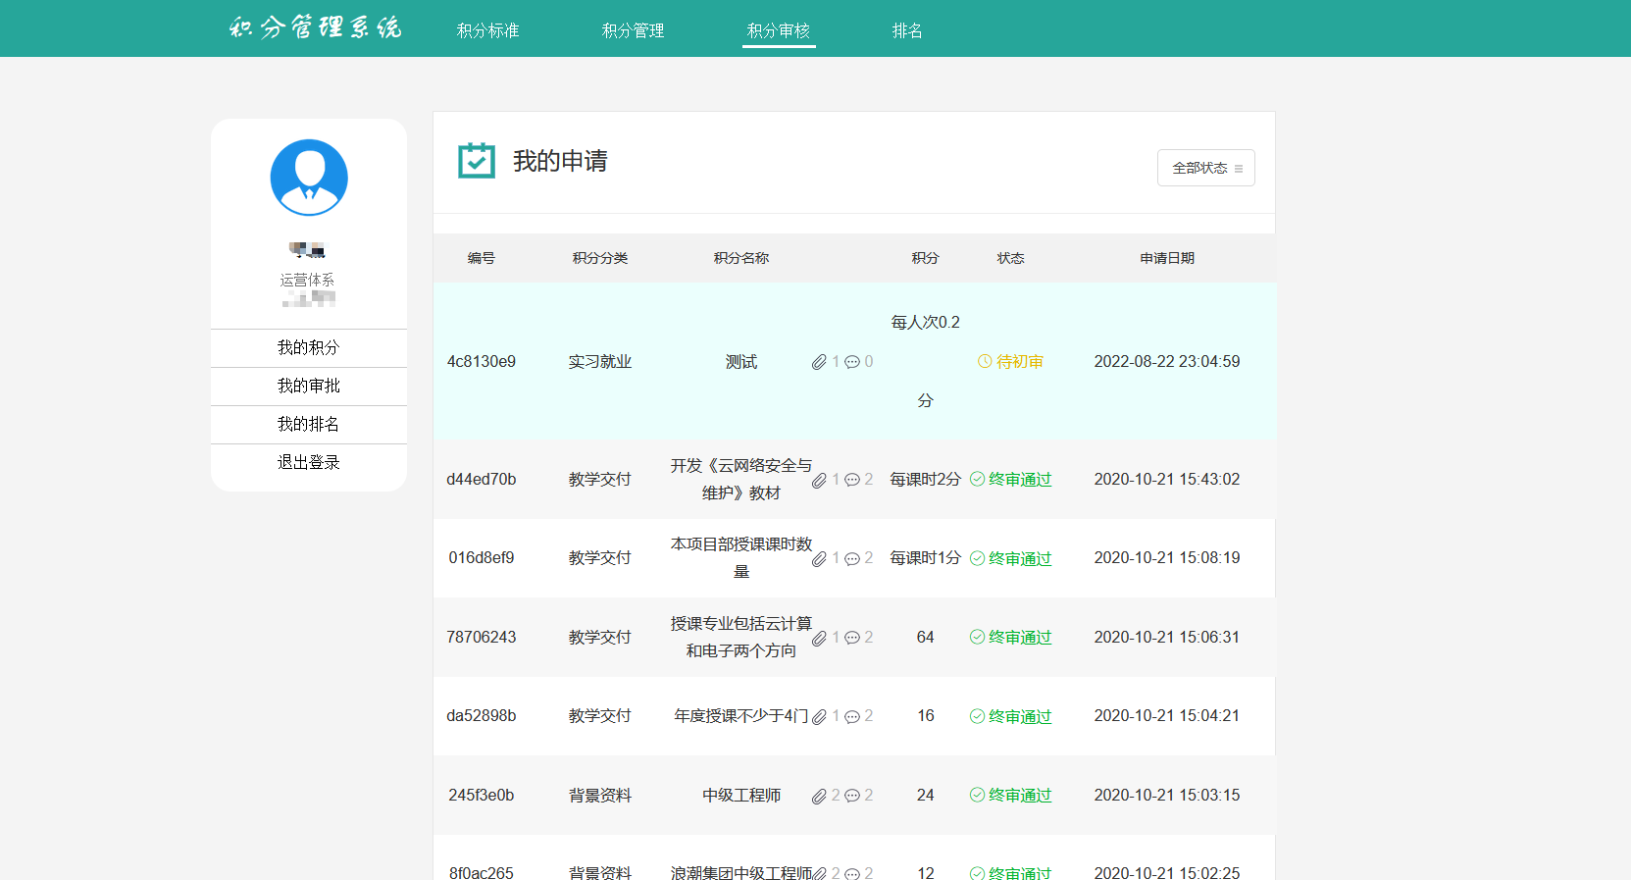
Task: Click the 申请日期 column header
Action: [1167, 258]
